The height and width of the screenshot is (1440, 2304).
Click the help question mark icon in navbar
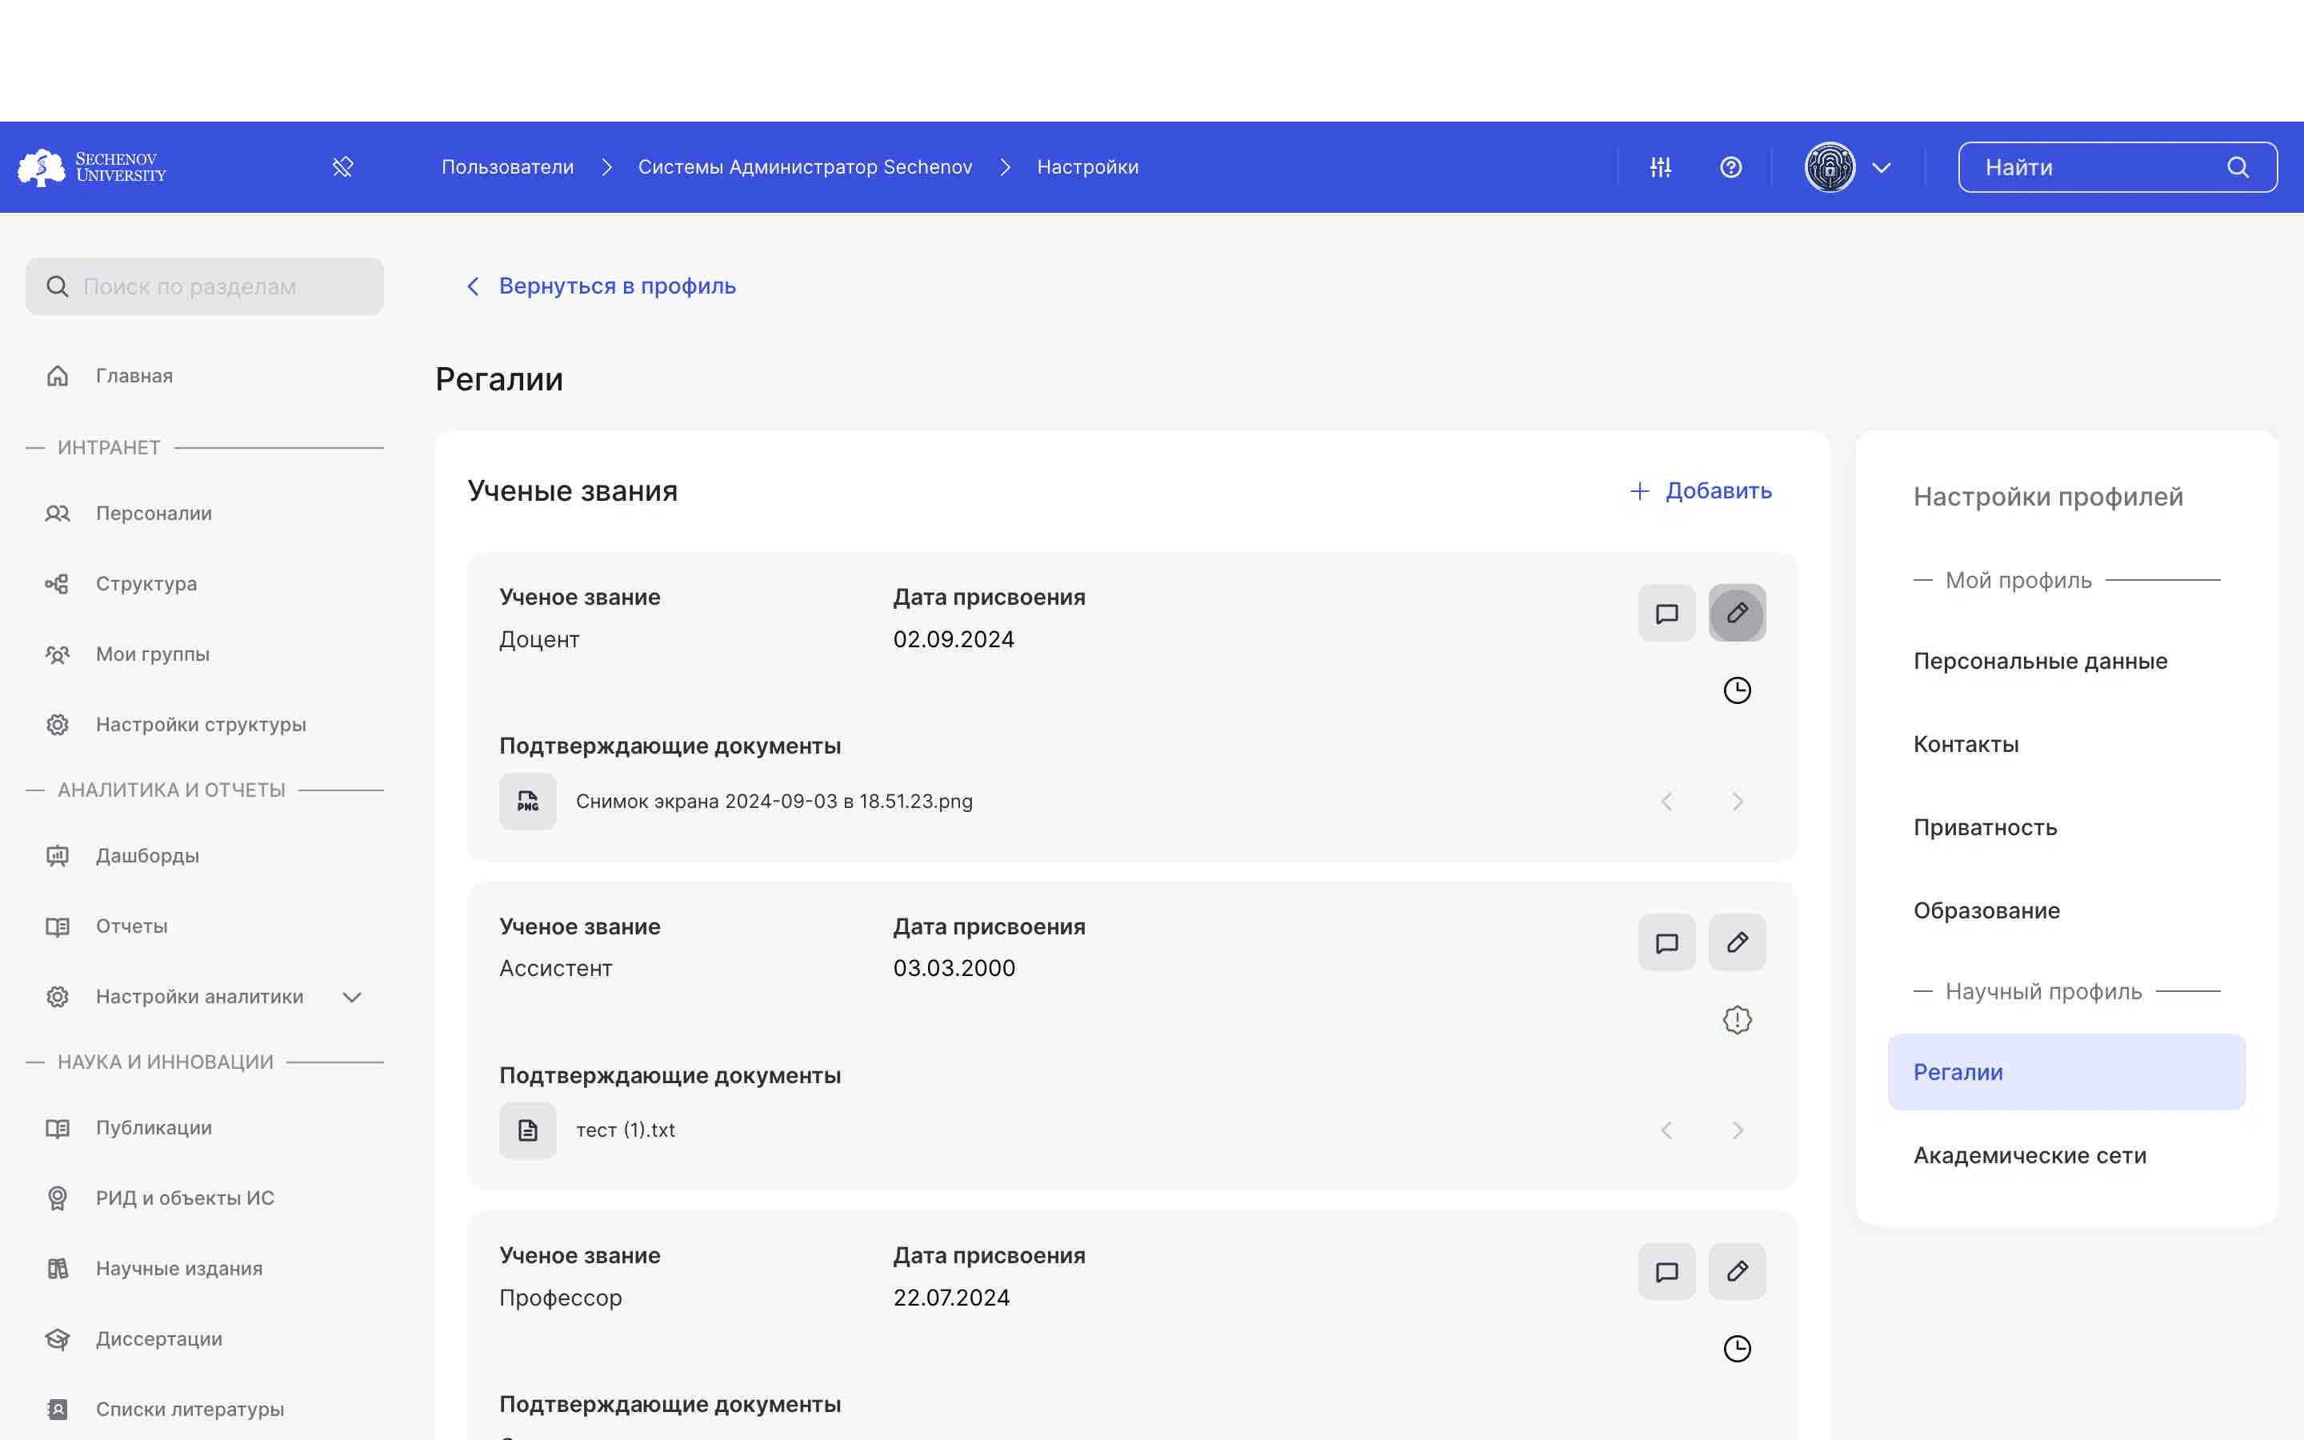pyautogui.click(x=1732, y=166)
